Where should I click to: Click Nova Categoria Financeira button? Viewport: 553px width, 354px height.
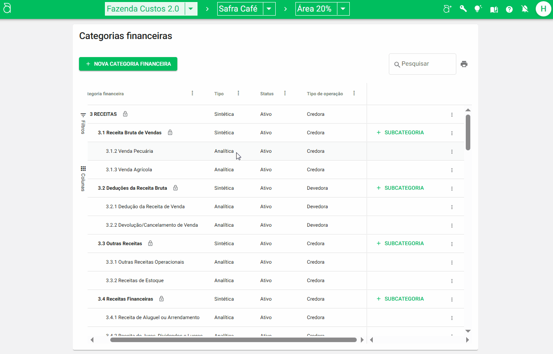128,64
